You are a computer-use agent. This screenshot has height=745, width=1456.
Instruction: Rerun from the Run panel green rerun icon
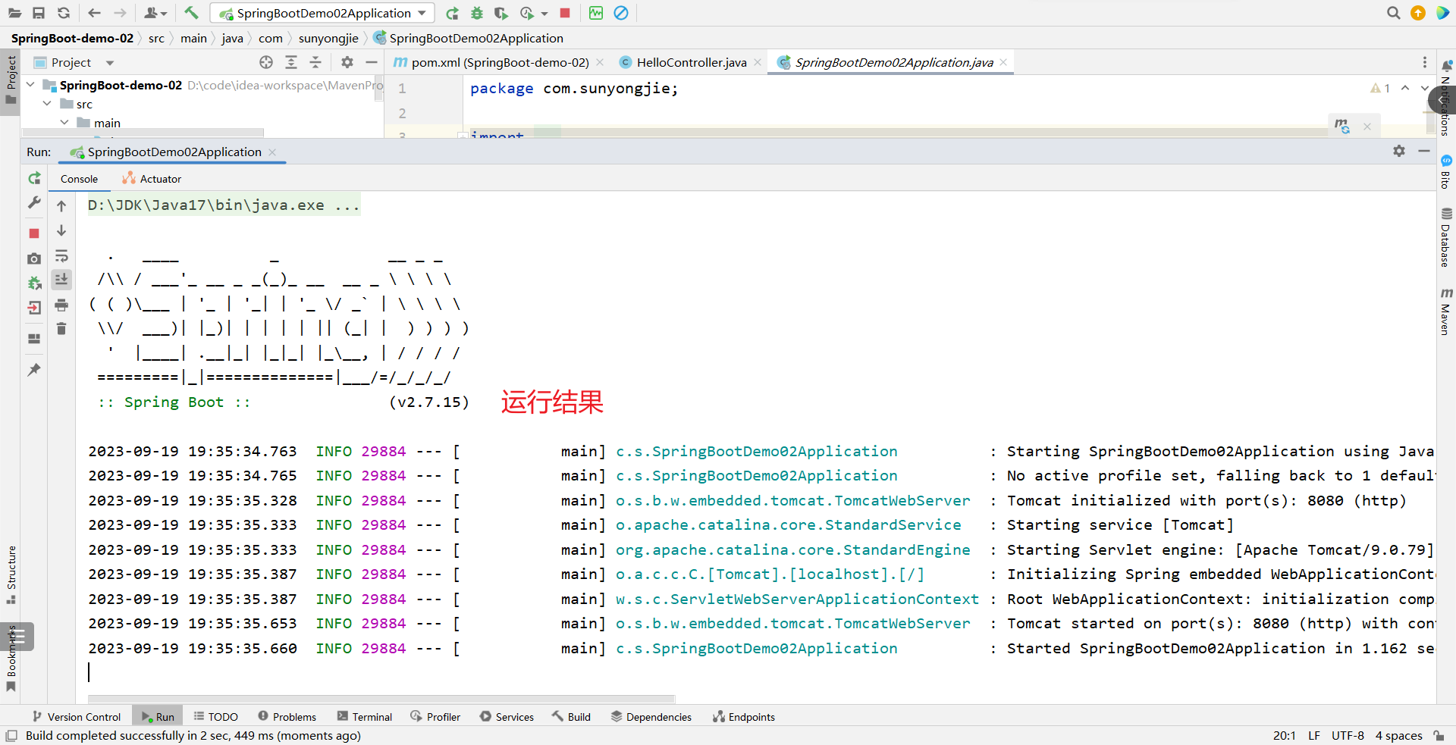34,179
